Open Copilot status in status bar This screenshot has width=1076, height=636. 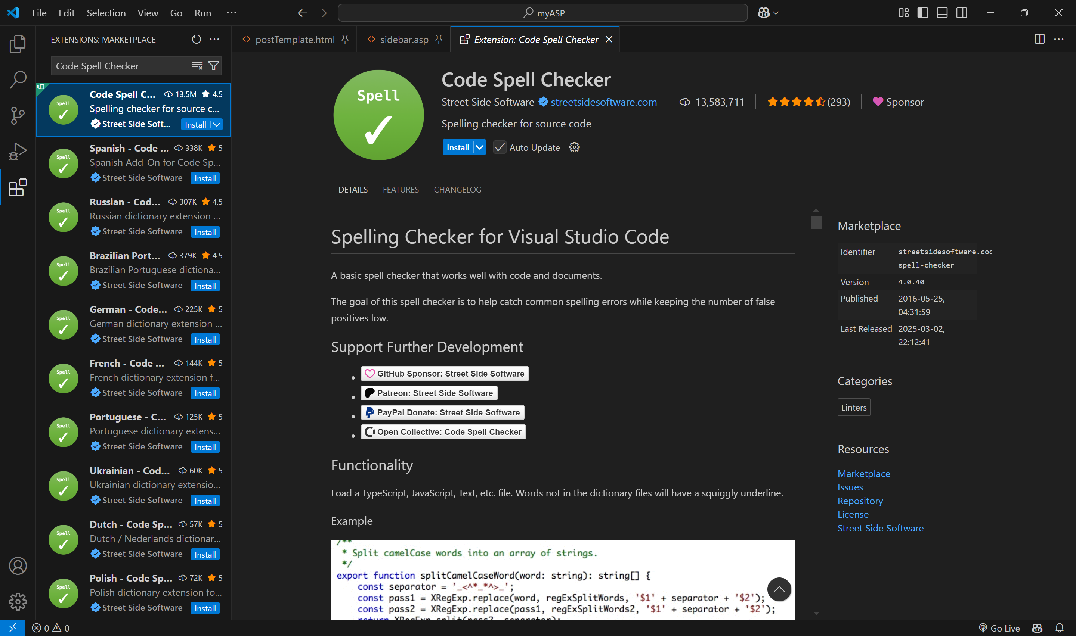click(1037, 628)
